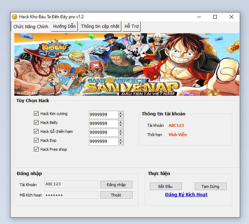The image size is (249, 224).
Task: Go to the Hỗ Trợ tab
Action: tap(132, 26)
